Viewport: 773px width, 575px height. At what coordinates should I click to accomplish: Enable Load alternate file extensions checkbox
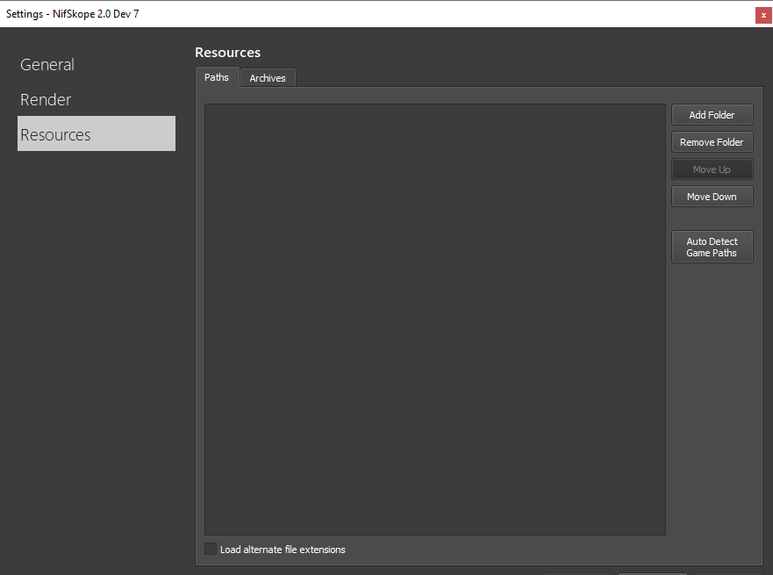[211, 550]
